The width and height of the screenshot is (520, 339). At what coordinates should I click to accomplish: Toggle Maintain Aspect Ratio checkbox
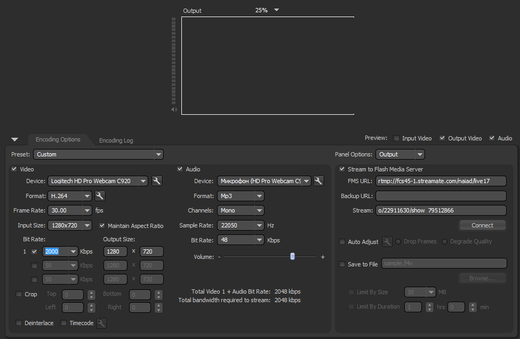tap(102, 226)
